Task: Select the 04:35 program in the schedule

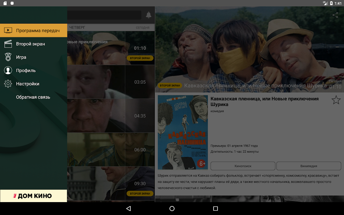Action: coord(111,116)
